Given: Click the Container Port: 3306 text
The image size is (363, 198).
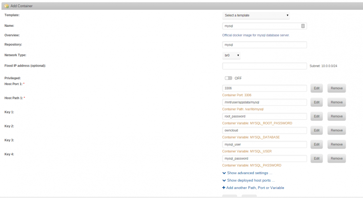Looking at the screenshot, I should tap(237, 95).
